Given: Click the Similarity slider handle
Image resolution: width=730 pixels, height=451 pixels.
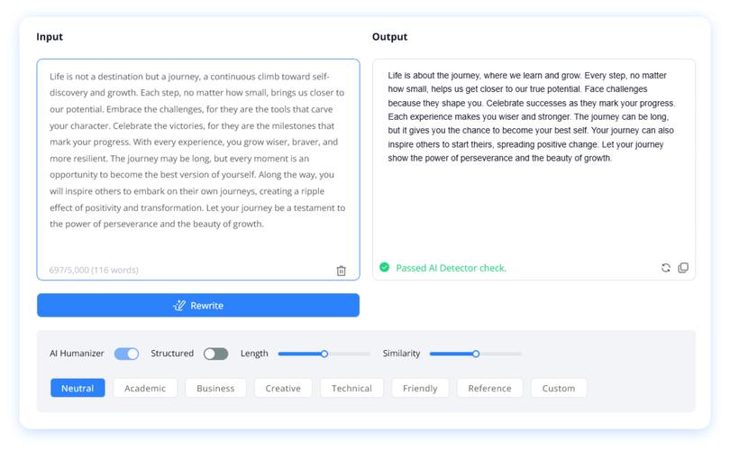Looking at the screenshot, I should 475,354.
